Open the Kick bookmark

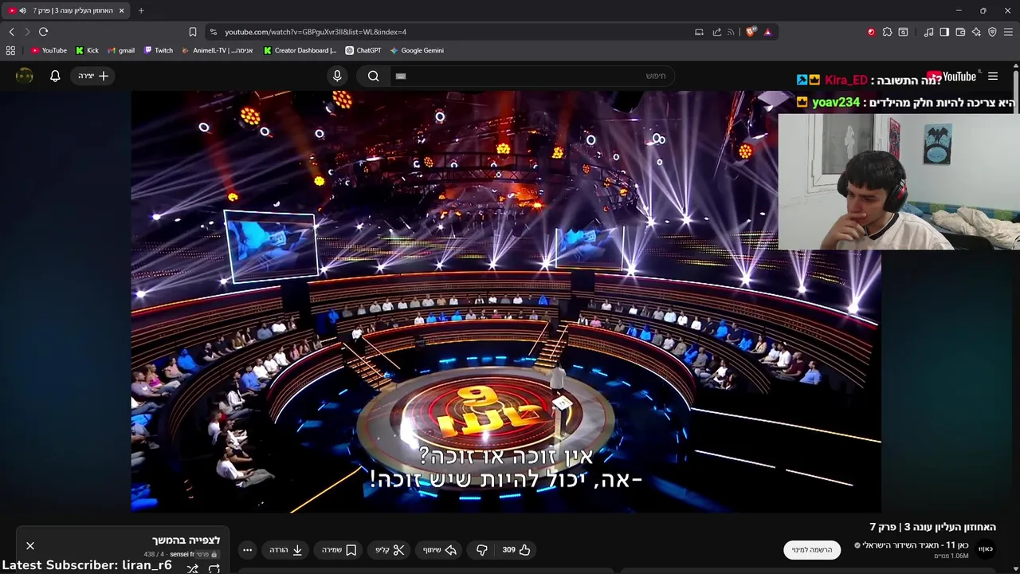(x=87, y=50)
